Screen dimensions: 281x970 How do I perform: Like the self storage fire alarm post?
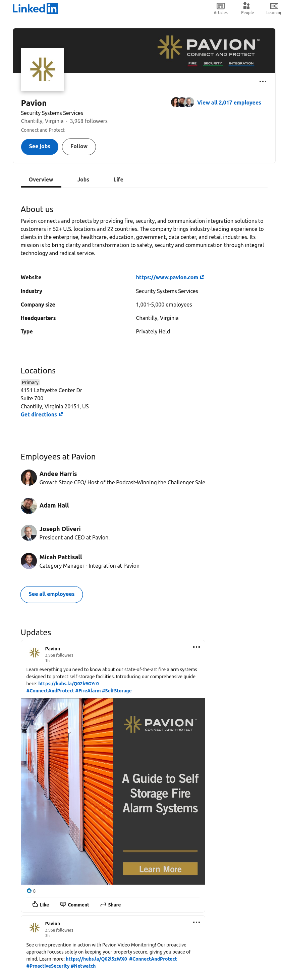pyautogui.click(x=40, y=904)
